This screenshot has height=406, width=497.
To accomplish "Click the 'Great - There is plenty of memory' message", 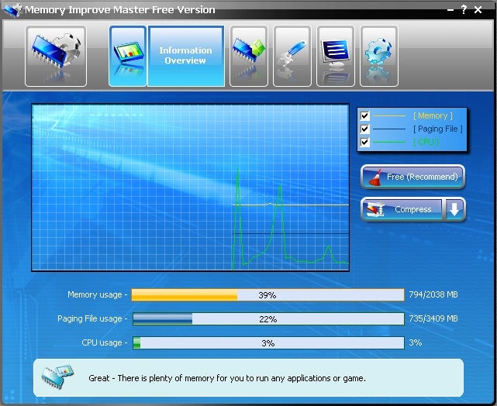I will coord(227,378).
